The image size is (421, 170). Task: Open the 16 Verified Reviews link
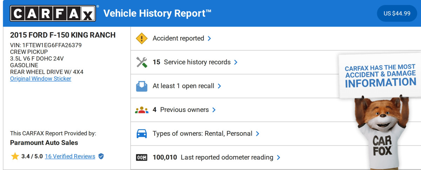pos(70,156)
